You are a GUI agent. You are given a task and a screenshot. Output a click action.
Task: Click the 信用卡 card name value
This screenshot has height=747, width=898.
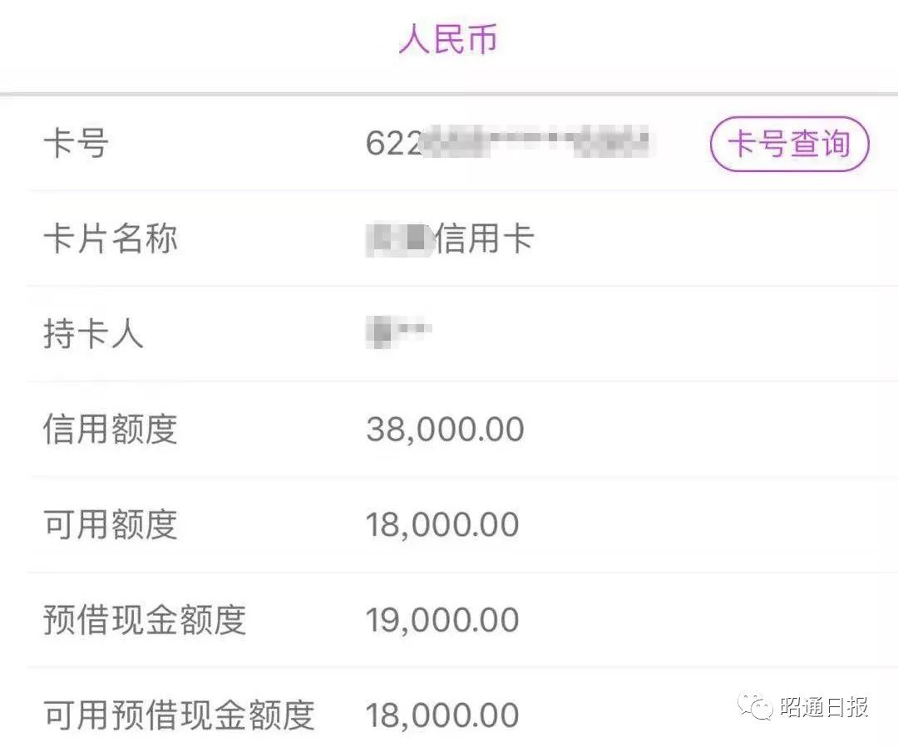485,238
